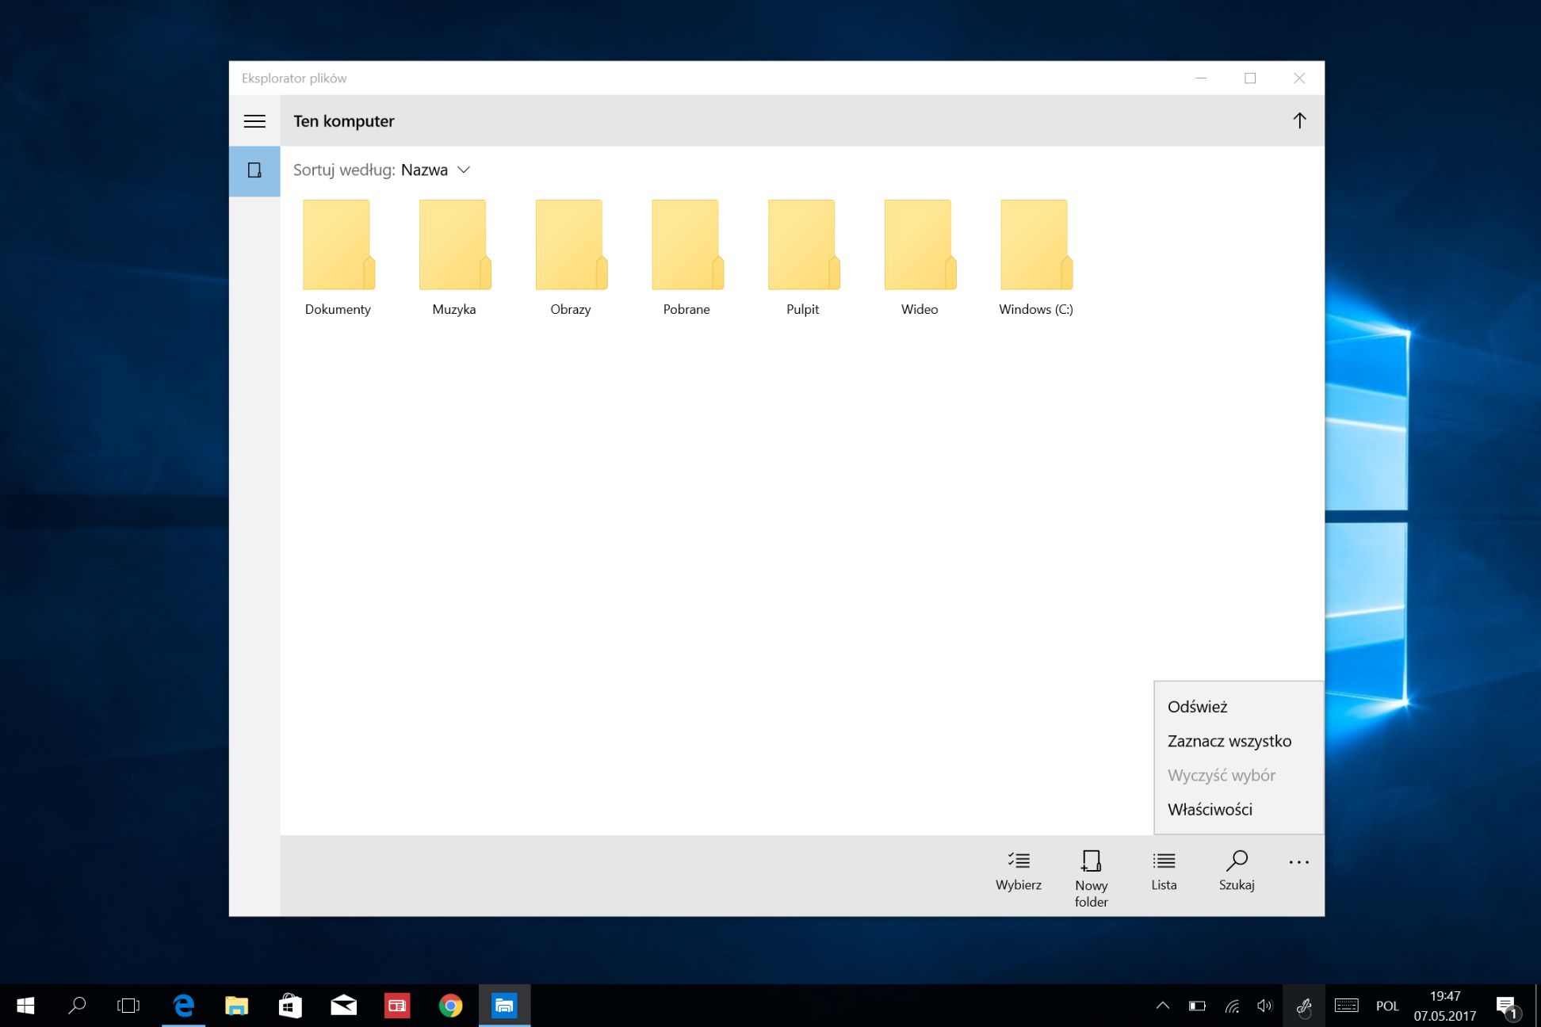Show hidden system tray icons chevron
Viewport: 1541px width, 1027px height.
tap(1162, 1006)
